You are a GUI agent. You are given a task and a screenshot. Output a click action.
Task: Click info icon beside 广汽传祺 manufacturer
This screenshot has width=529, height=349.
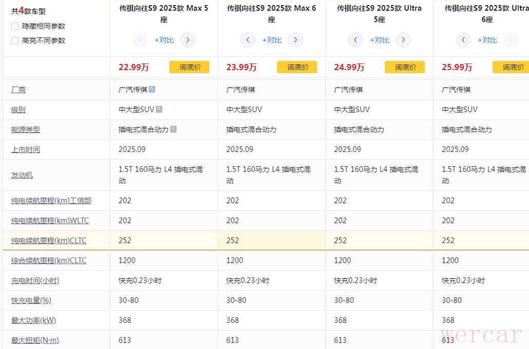[152, 89]
